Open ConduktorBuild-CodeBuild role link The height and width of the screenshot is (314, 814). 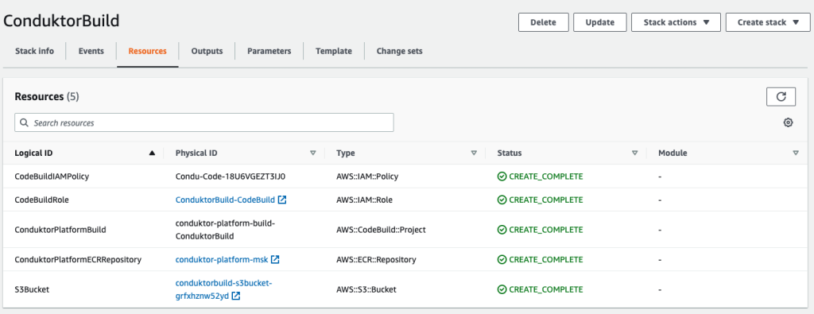coord(225,200)
